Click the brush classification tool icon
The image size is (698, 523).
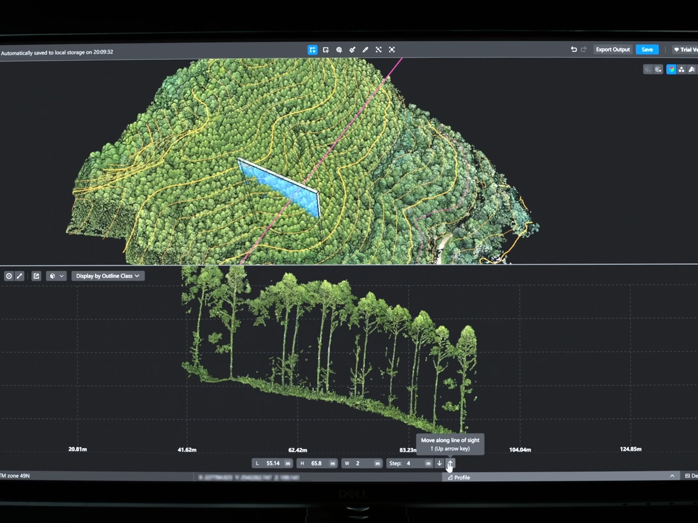tap(352, 50)
